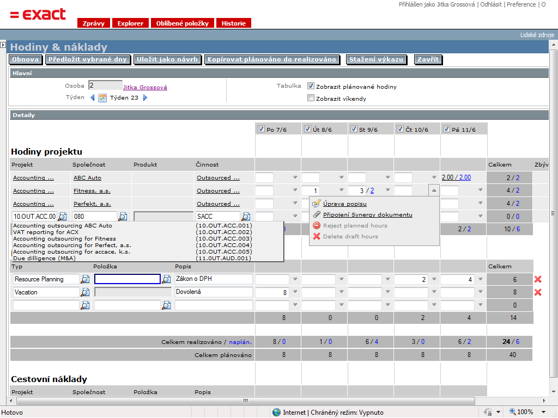Image resolution: width=558 pixels, height=418 pixels.
Task: Open Monday dropdown arrow in ABC Auto row
Action: 295,177
